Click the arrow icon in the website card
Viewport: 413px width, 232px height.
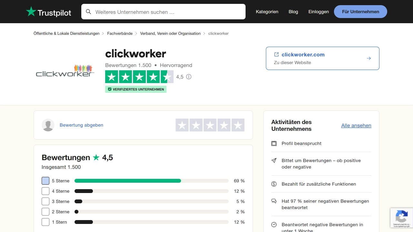pos(369,58)
